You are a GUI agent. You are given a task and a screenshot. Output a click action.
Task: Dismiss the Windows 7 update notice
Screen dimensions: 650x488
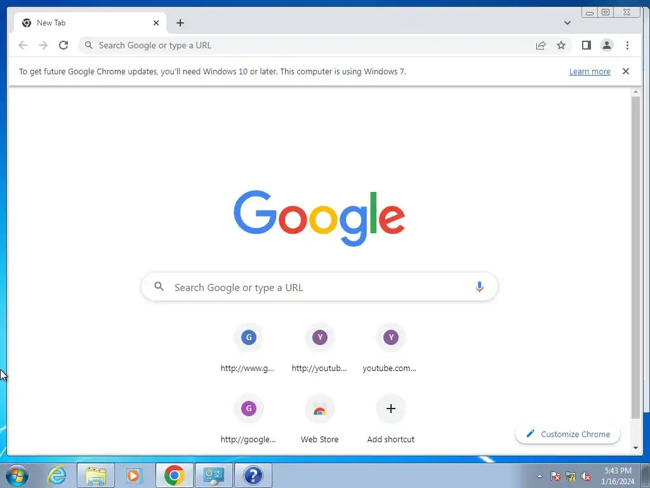coord(625,71)
